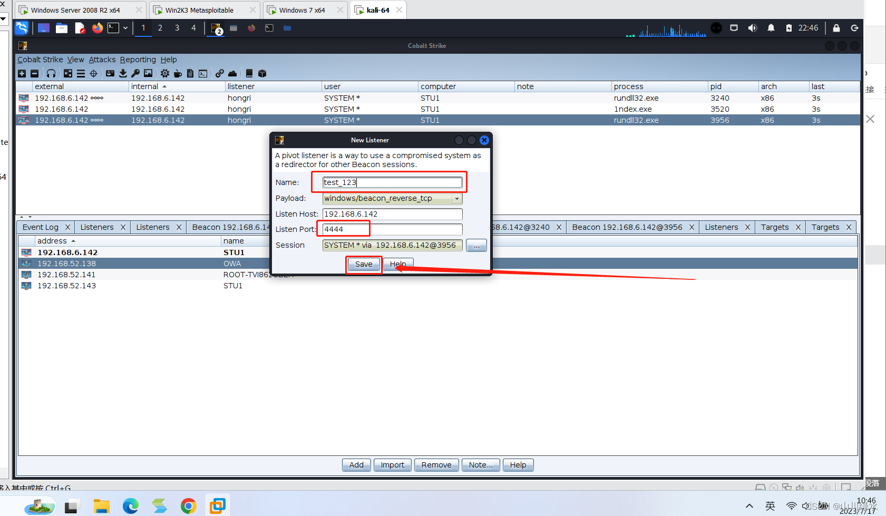Click the lock screen icon in Kali panel

coord(836,28)
